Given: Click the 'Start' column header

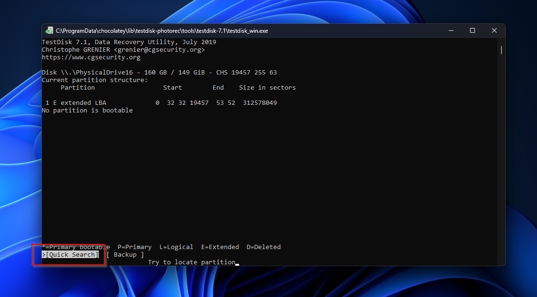Looking at the screenshot, I should [x=173, y=87].
